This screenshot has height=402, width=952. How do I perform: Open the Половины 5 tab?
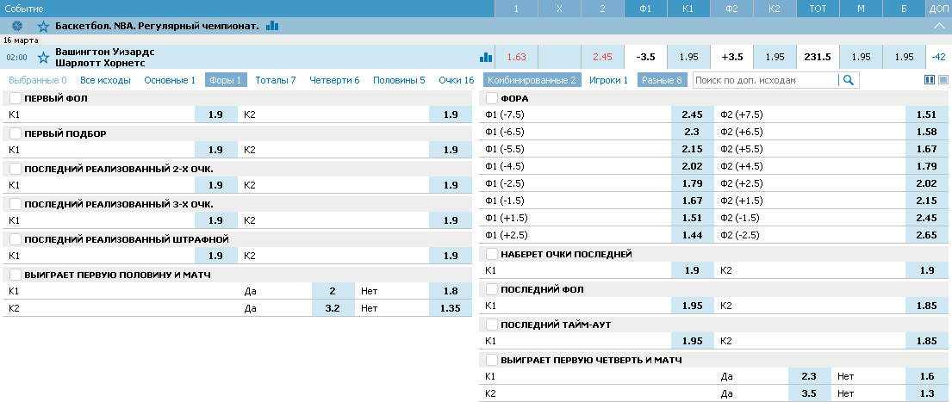[399, 80]
